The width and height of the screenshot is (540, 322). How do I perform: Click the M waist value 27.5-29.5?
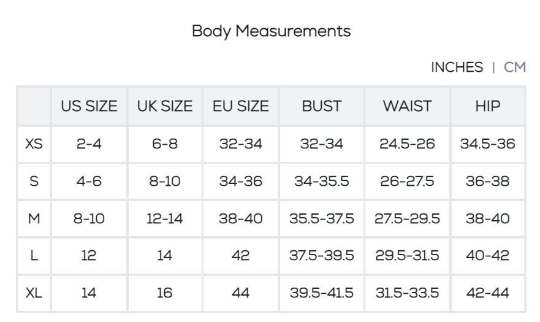[408, 219]
